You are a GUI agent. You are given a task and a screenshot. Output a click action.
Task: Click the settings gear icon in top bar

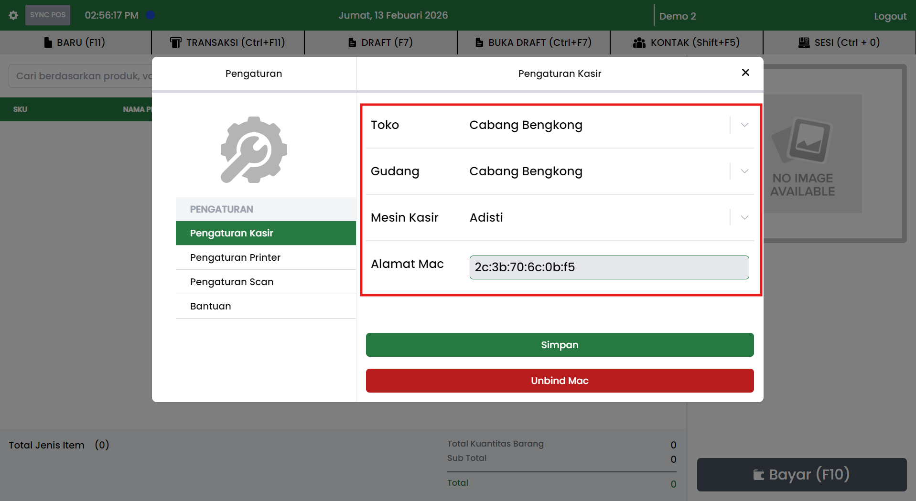[13, 15]
